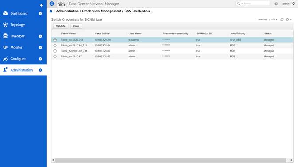Sort by User Name column header
This screenshot has width=298, height=167.
coord(135,34)
